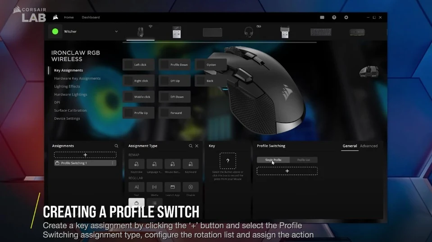The height and width of the screenshot is (242, 432).
Task: Choose the Keystroke remap type
Action: (136, 164)
